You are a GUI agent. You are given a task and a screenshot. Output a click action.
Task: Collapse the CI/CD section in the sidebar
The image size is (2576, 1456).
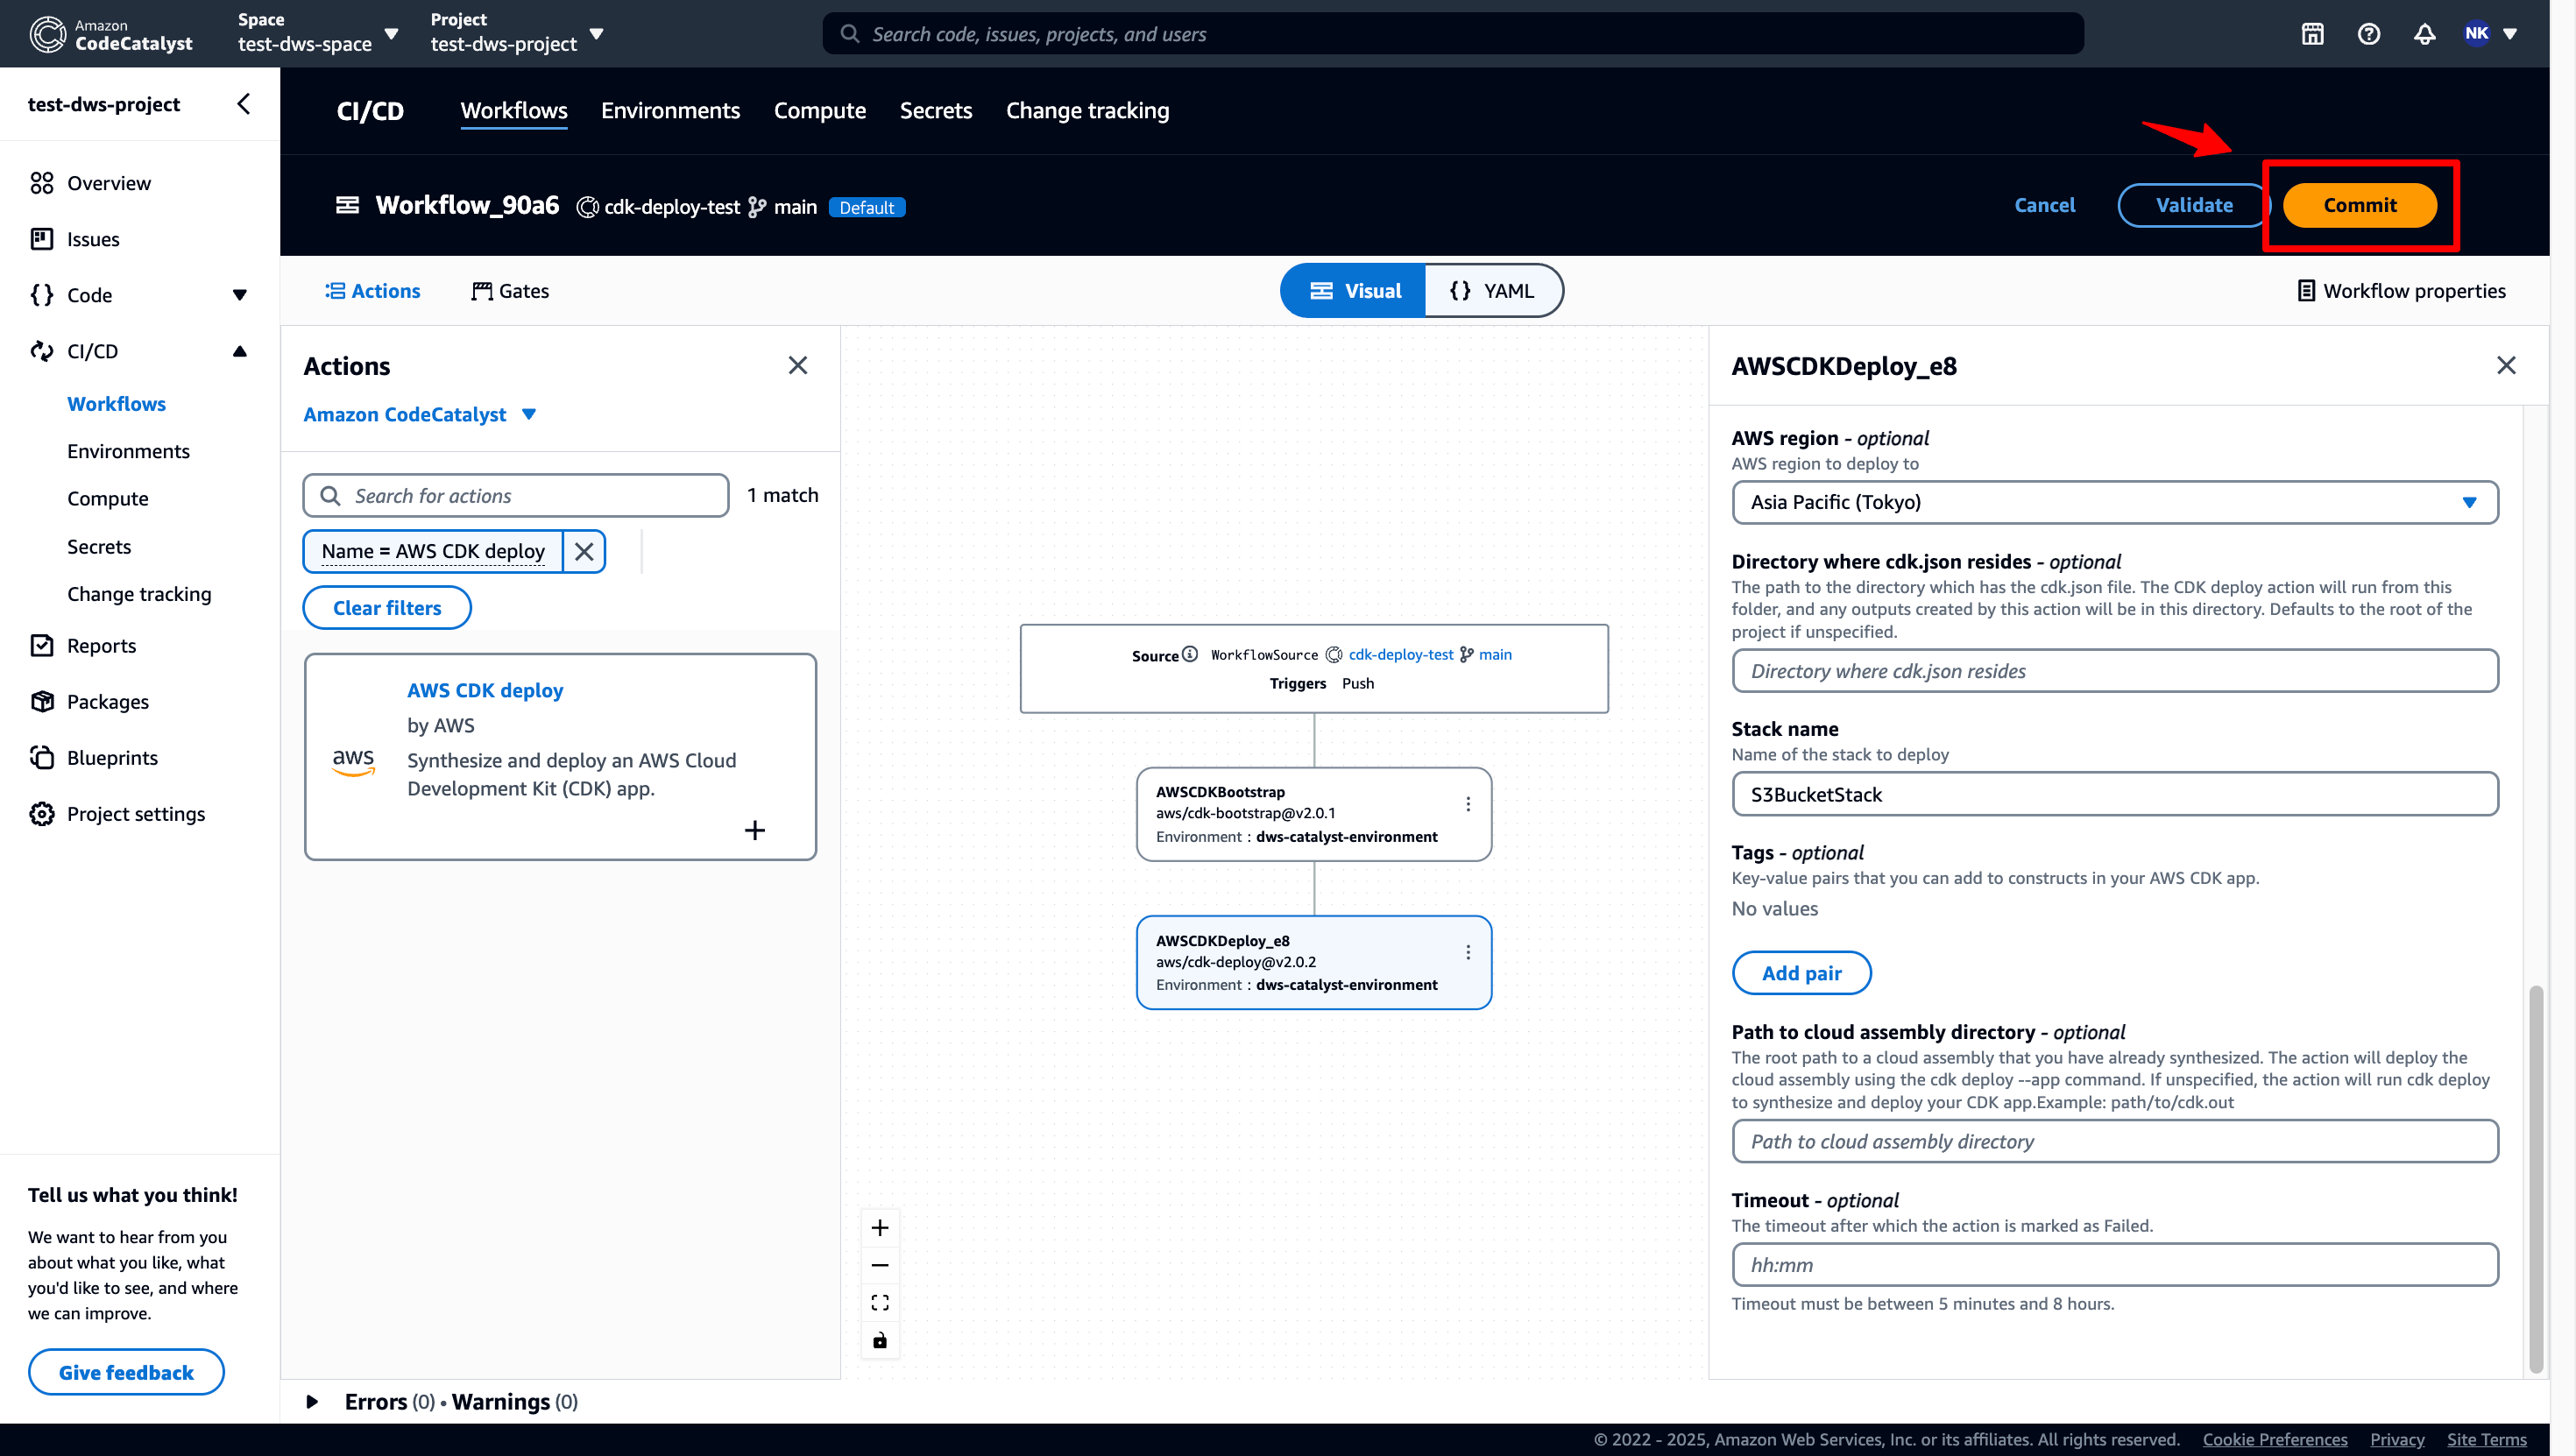pos(239,351)
